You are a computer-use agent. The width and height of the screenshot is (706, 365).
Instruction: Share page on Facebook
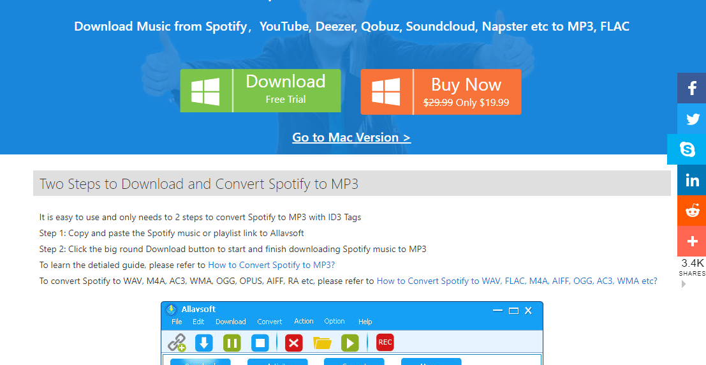tap(691, 88)
